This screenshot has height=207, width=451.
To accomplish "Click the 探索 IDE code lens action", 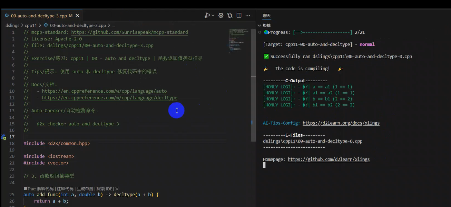I will click(105, 189).
